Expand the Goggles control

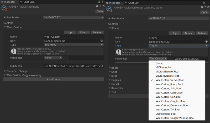point(110,80)
